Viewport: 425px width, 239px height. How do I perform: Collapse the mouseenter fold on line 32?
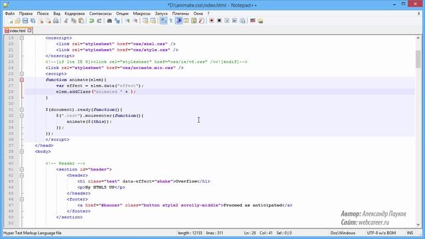[x=22, y=116]
